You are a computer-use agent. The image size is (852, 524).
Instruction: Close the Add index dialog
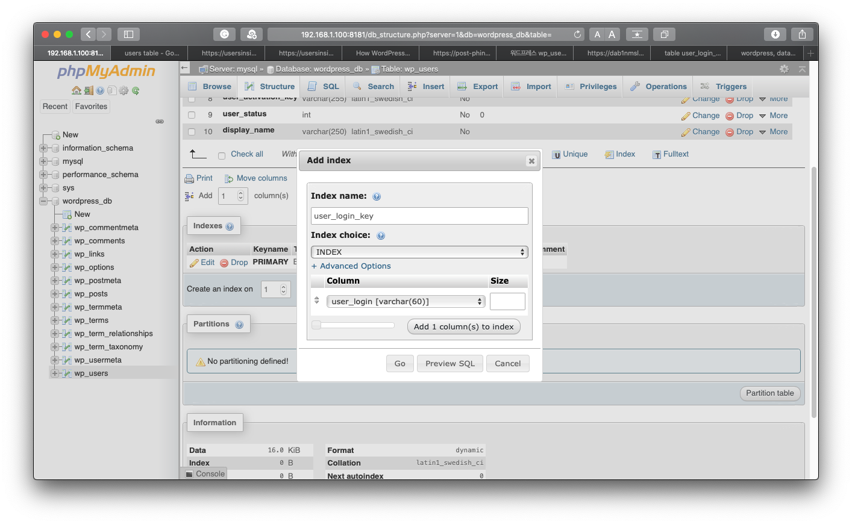pyautogui.click(x=531, y=161)
